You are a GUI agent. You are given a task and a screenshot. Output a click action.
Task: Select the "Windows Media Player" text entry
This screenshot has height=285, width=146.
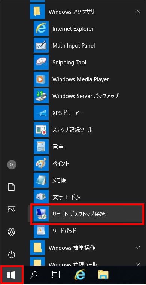pos(80,79)
